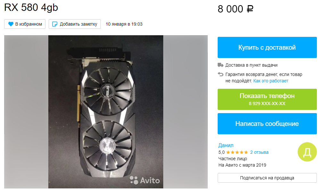Viewport: 322px width, 190px height.
Task: Click the first orange rating star
Action: pos(229,152)
